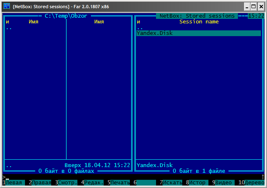Click the 'Session name' column header
The height and width of the screenshot is (188, 267).
click(x=199, y=22)
